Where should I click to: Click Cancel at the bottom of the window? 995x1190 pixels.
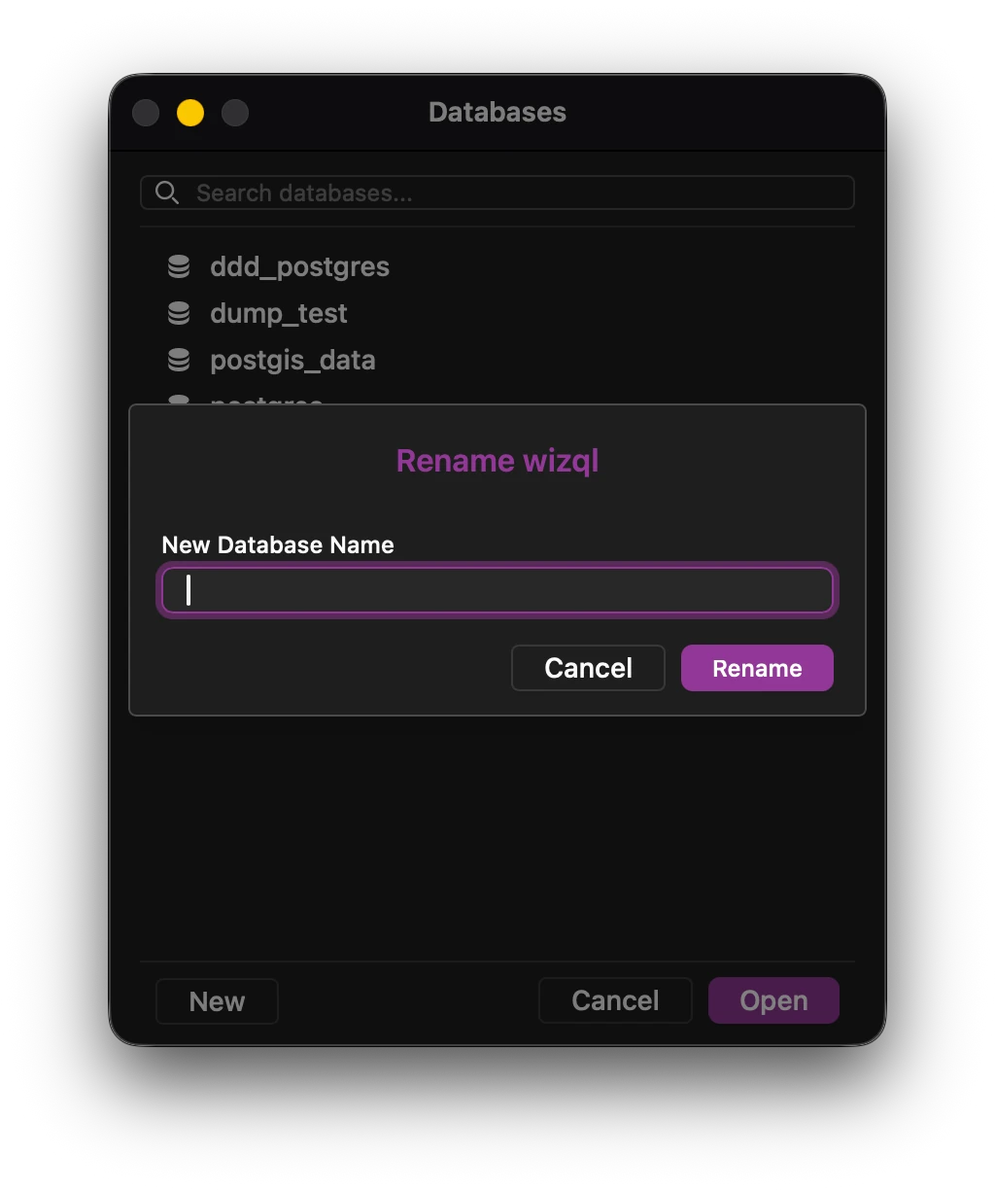tap(614, 1000)
